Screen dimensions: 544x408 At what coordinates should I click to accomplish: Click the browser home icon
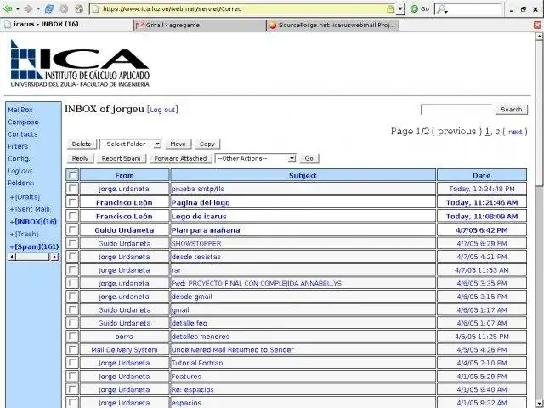point(79,9)
